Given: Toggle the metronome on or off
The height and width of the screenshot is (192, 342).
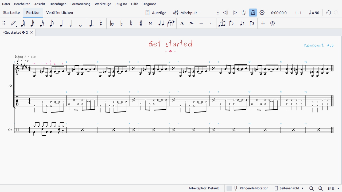Looking at the screenshot, I should tap(253, 13).
